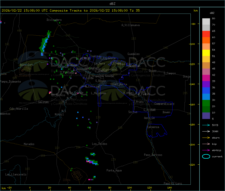Click the Nihuil place label
This screenshot has width=225, height=191.
[x=59, y=114]
